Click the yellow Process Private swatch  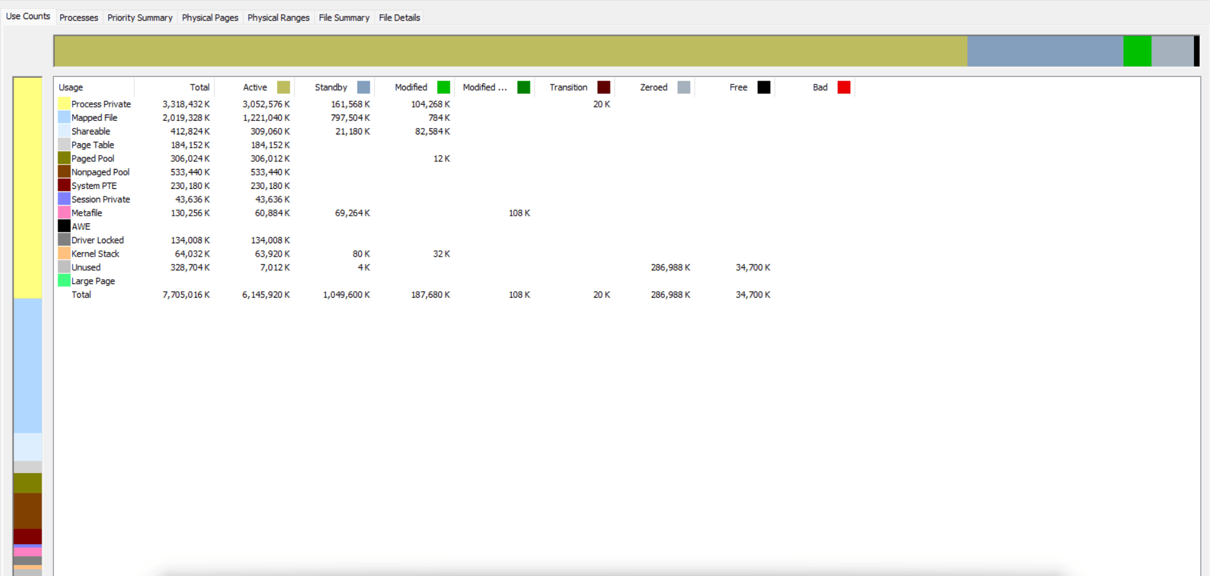[64, 104]
